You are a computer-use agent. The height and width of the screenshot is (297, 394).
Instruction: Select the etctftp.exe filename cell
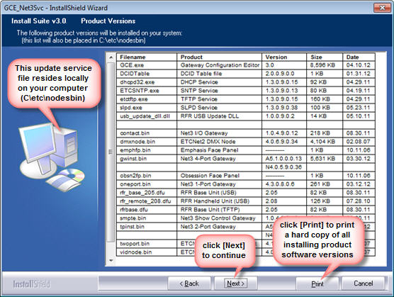147,99
